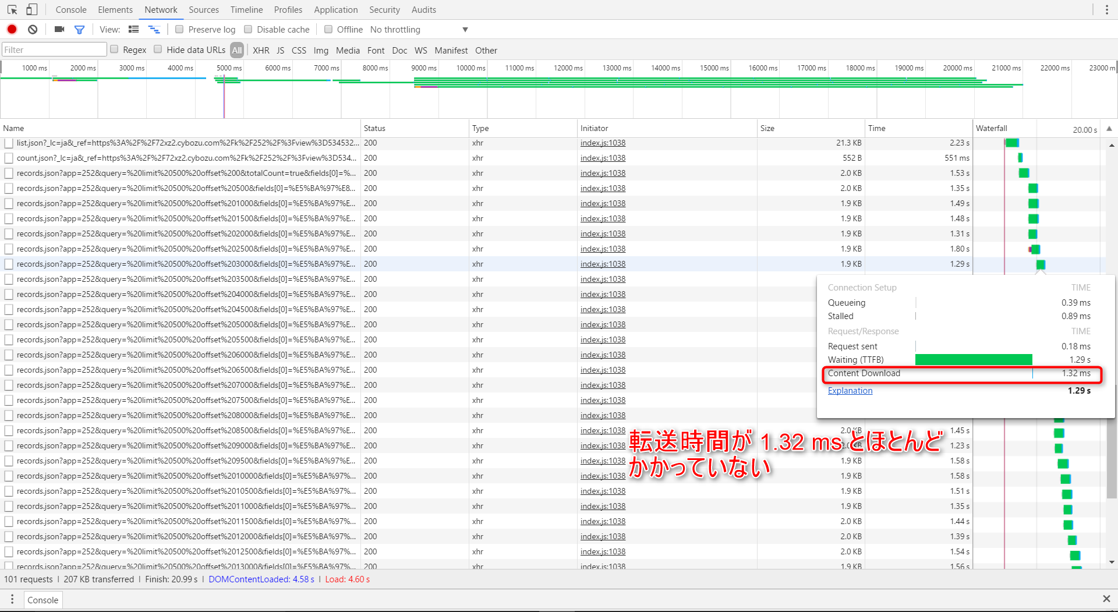
Task: Activate the inspect element picker icon
Action: pyautogui.click(x=12, y=9)
